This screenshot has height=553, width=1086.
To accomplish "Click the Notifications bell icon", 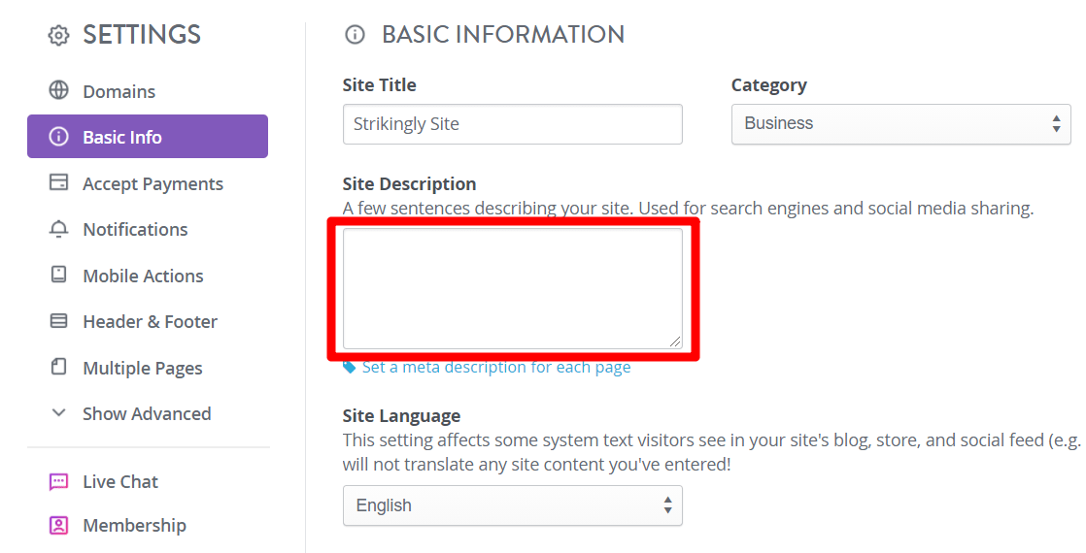I will coord(59,229).
